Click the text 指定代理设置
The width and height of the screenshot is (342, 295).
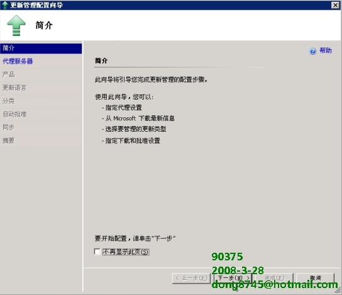pyautogui.click(x=124, y=107)
